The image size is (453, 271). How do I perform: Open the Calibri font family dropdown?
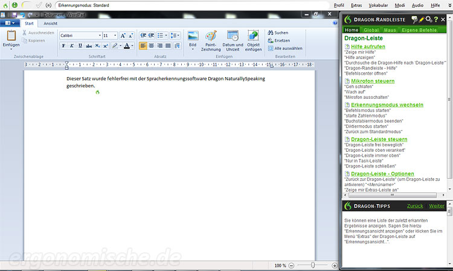[100, 36]
